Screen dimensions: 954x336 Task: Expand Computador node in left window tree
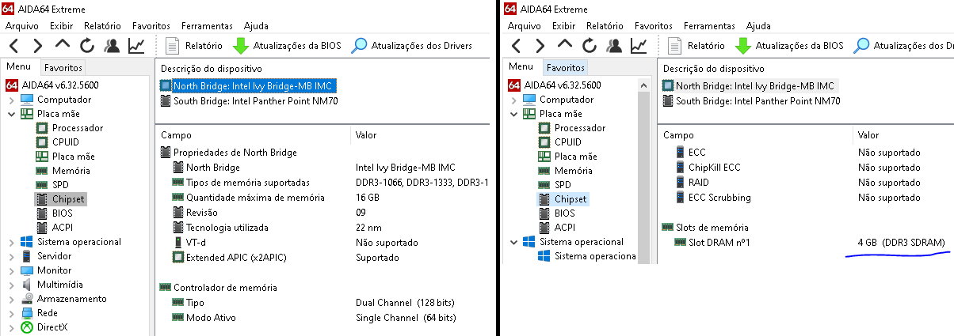11,100
